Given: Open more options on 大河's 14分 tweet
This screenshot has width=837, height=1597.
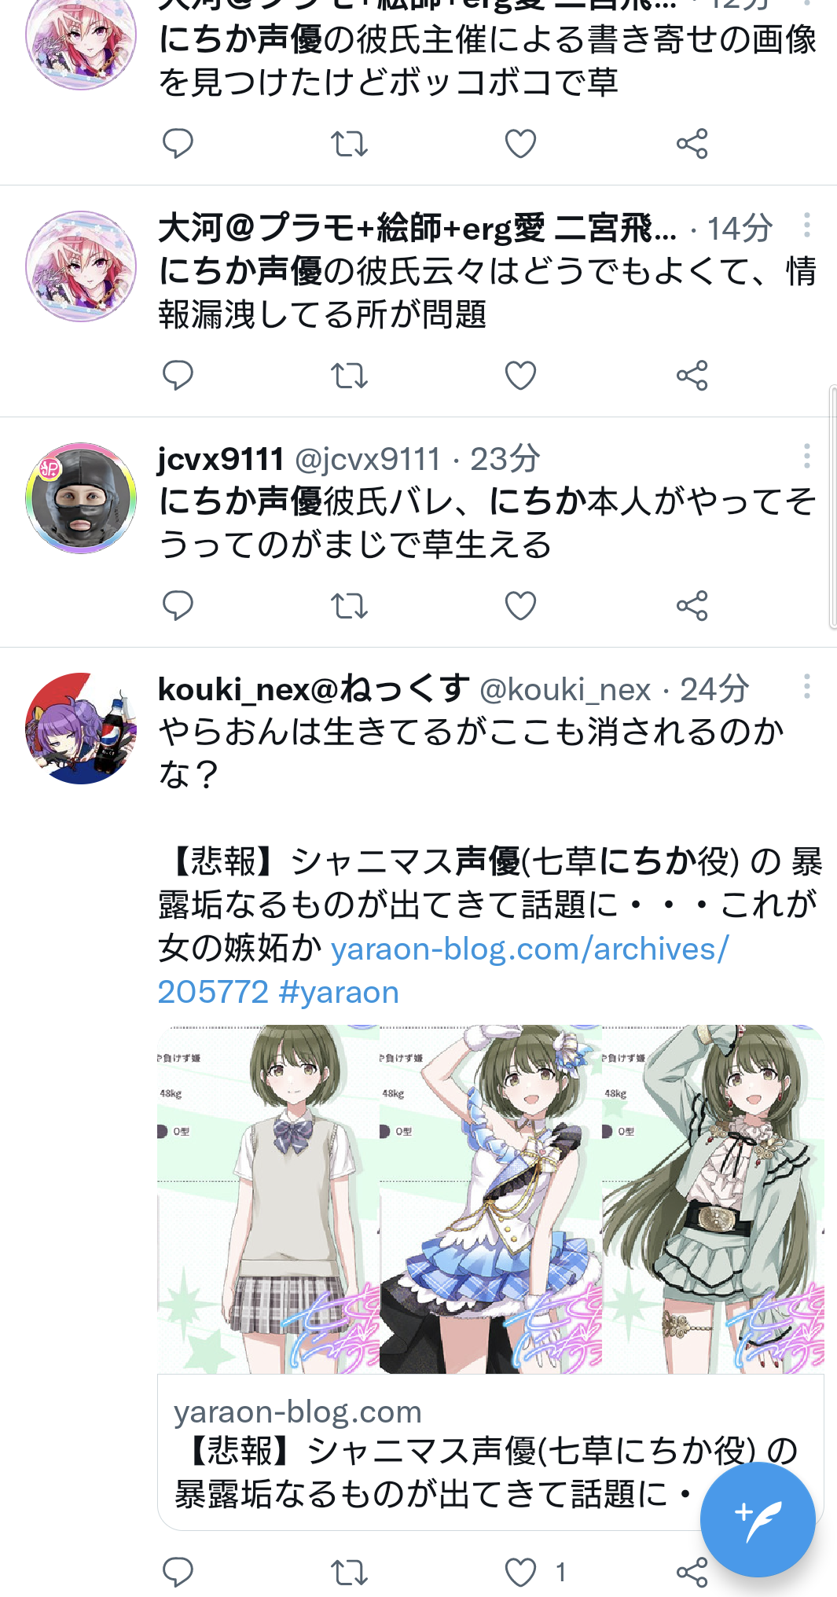Looking at the screenshot, I should pyautogui.click(x=806, y=226).
